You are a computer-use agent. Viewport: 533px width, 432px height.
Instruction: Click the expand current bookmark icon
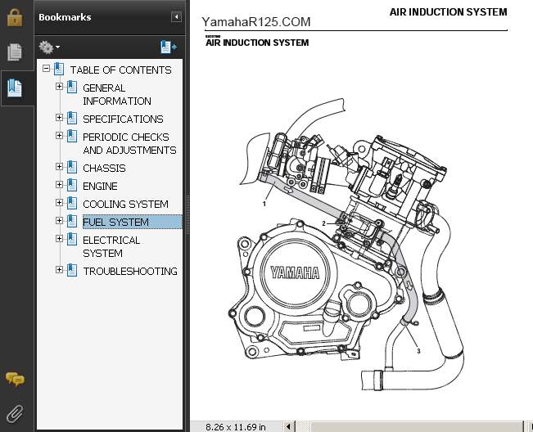tap(169, 47)
